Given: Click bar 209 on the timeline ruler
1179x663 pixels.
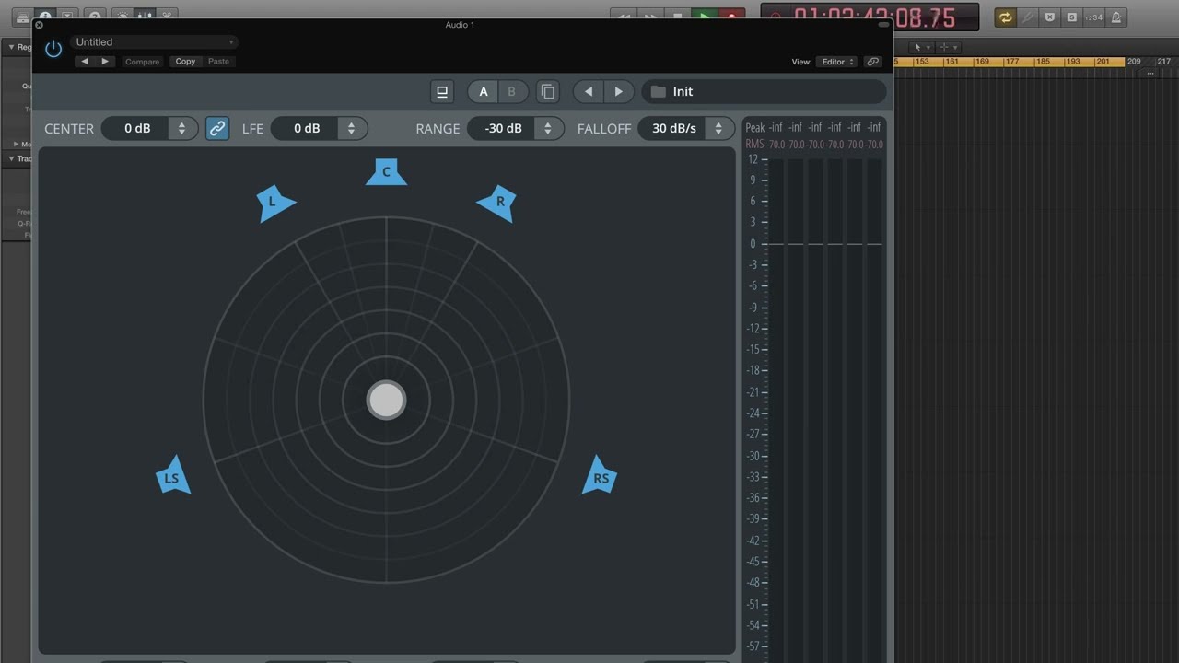Looking at the screenshot, I should click(x=1134, y=62).
